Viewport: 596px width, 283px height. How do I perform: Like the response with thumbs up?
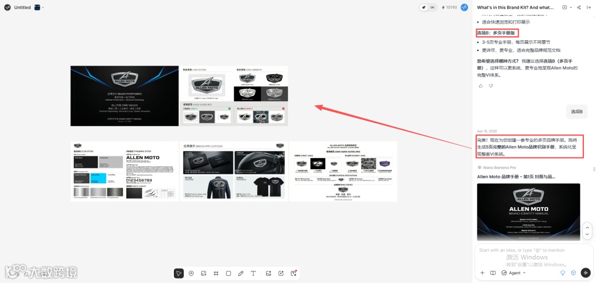point(481,86)
